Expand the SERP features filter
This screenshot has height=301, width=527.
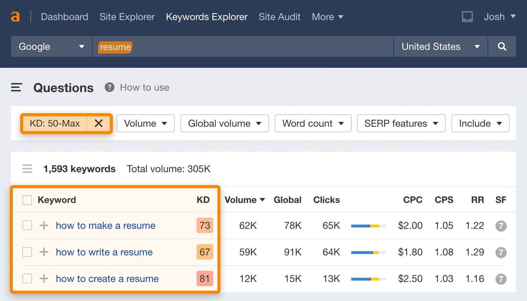click(x=401, y=124)
